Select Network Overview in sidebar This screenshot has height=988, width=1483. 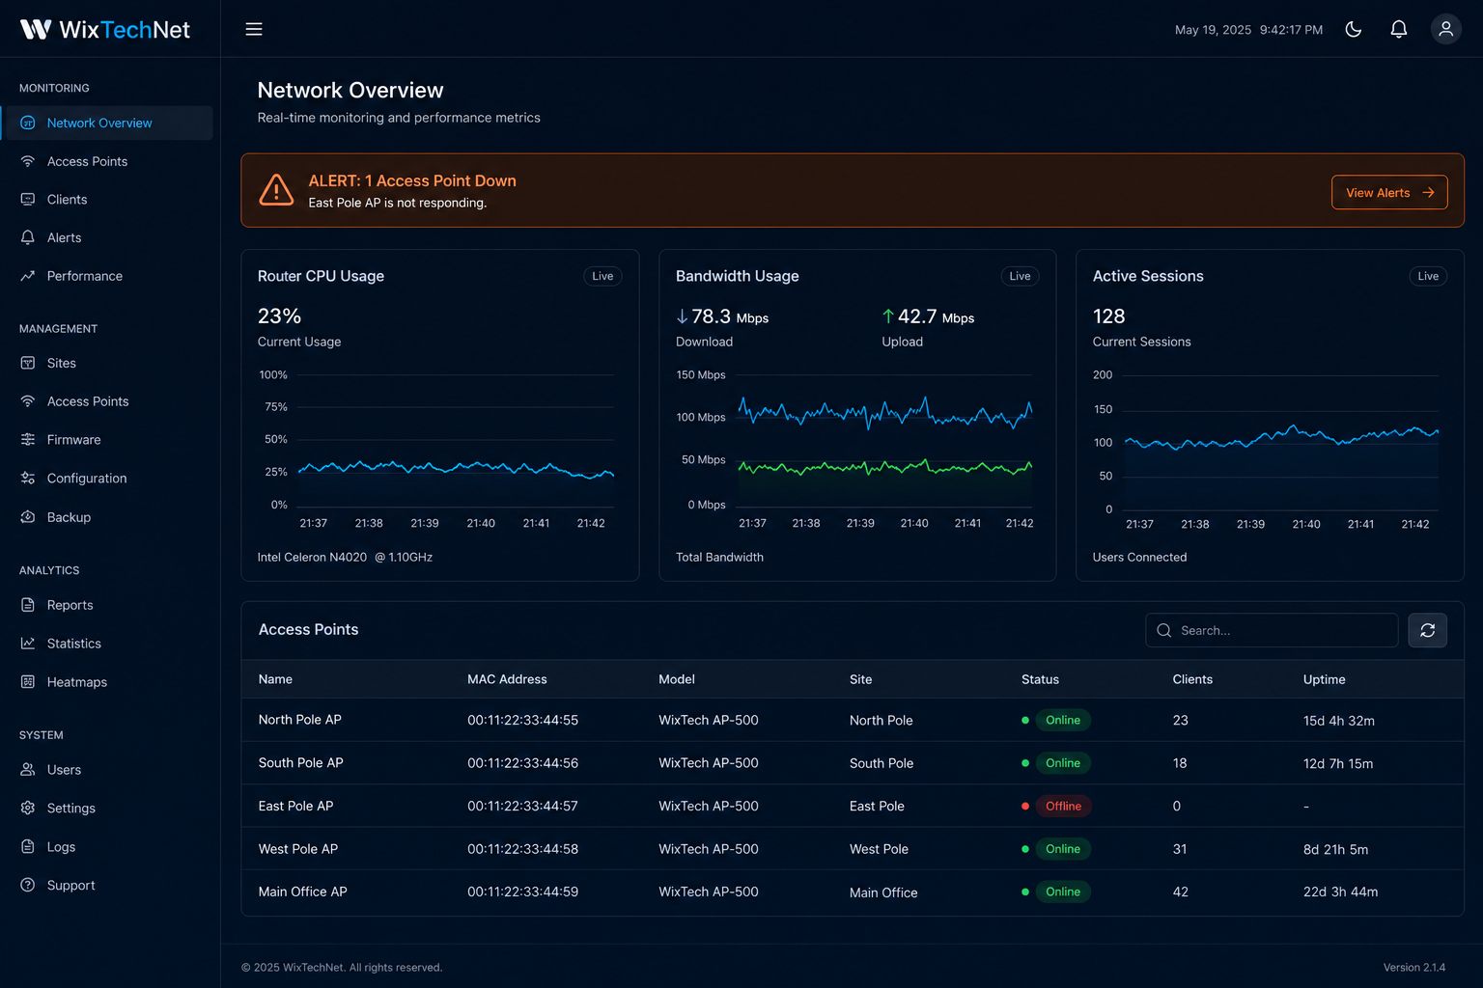point(108,123)
